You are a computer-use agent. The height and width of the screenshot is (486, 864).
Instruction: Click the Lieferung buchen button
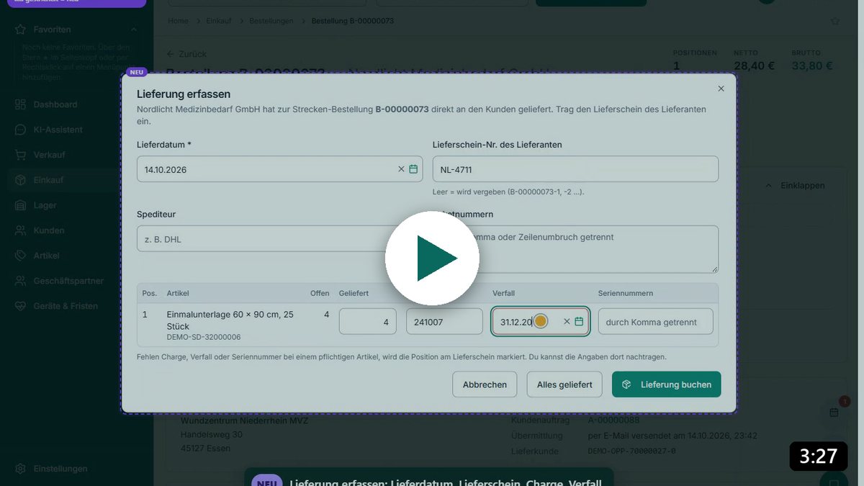[x=666, y=384]
